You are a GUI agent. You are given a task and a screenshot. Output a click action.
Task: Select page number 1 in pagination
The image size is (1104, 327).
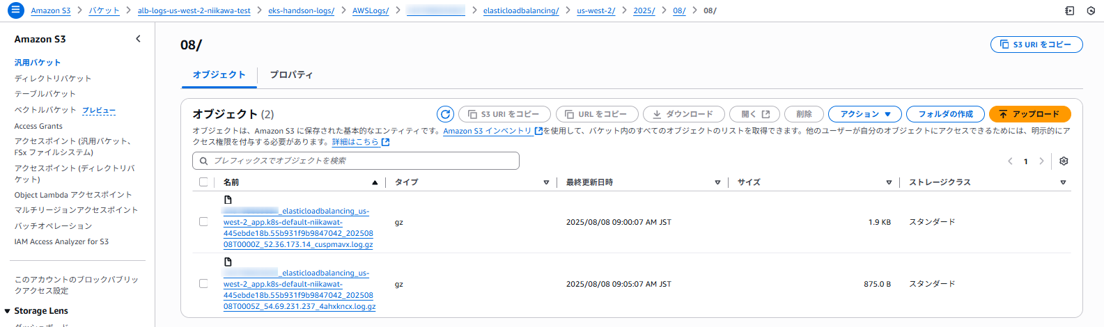click(1025, 161)
